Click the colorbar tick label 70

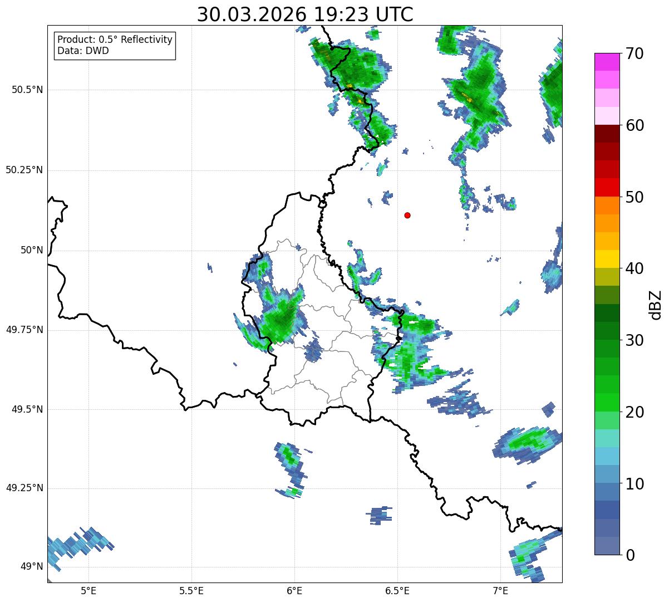[x=634, y=53]
